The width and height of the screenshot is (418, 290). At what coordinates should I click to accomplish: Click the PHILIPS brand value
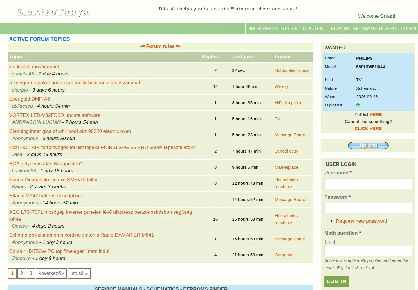[364, 58]
